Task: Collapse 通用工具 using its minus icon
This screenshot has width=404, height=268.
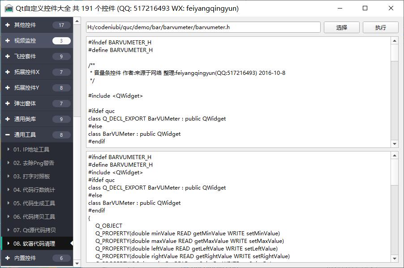Action: tap(8, 135)
